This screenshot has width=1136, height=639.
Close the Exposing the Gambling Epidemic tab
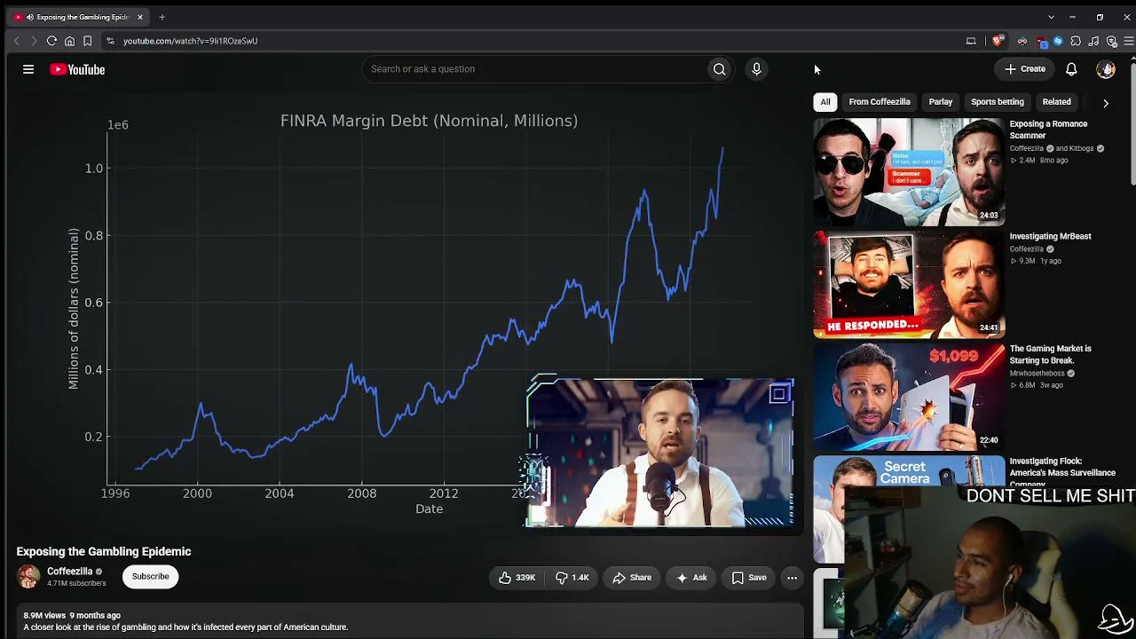tap(139, 17)
